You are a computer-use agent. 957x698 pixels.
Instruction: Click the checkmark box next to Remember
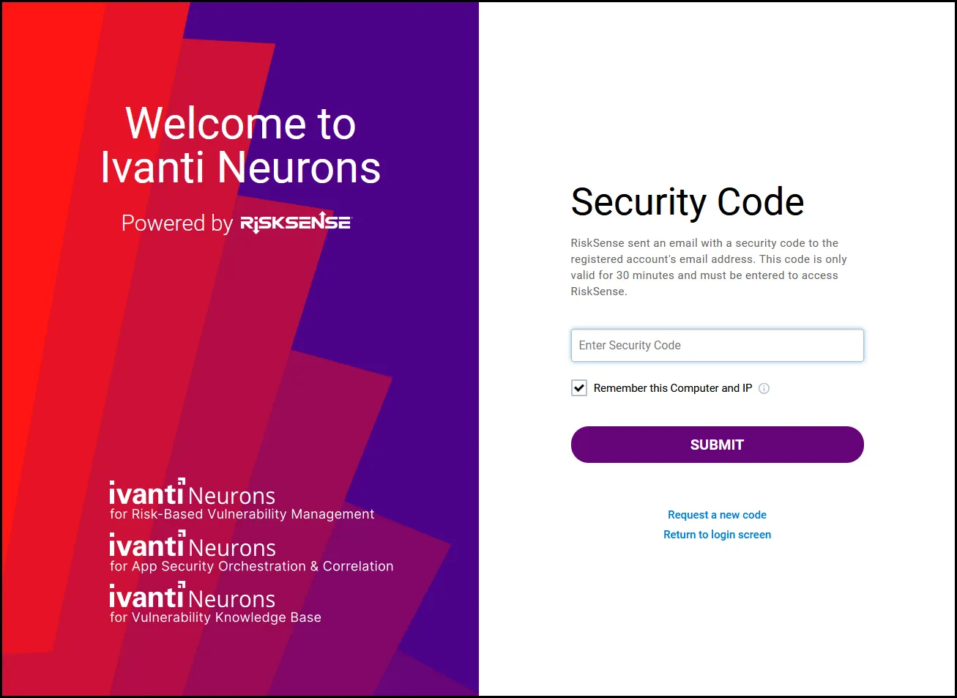[579, 388]
